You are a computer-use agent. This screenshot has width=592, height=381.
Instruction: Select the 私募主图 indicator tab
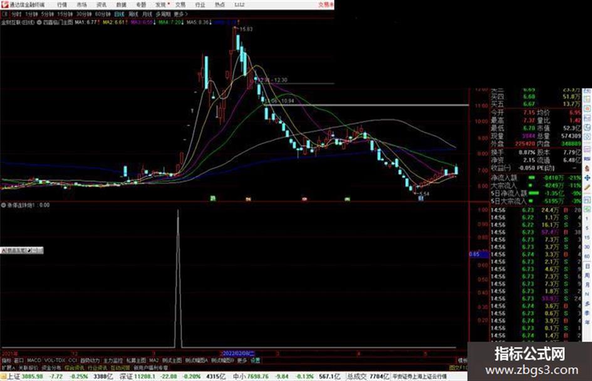pyautogui.click(x=136, y=360)
